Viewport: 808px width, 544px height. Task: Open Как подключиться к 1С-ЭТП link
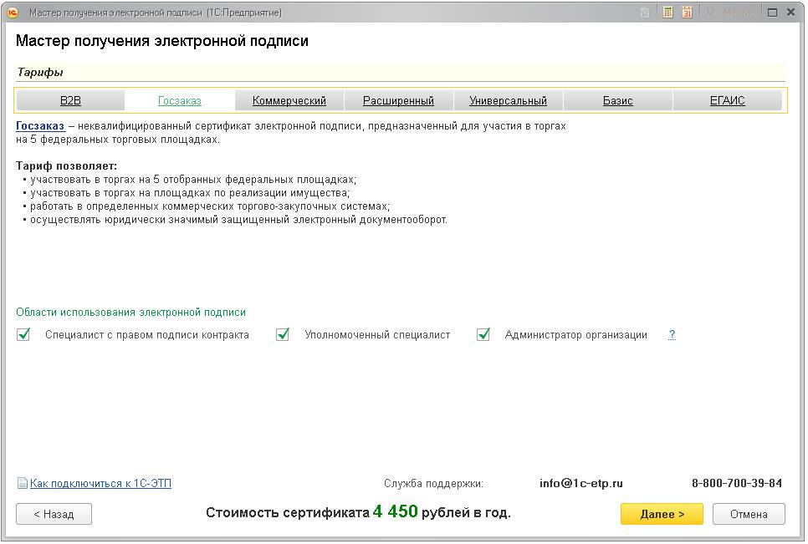[100, 483]
